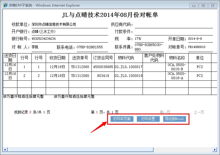
Task: Click the 上一页 previous page link
Action: click(x=199, y=112)
